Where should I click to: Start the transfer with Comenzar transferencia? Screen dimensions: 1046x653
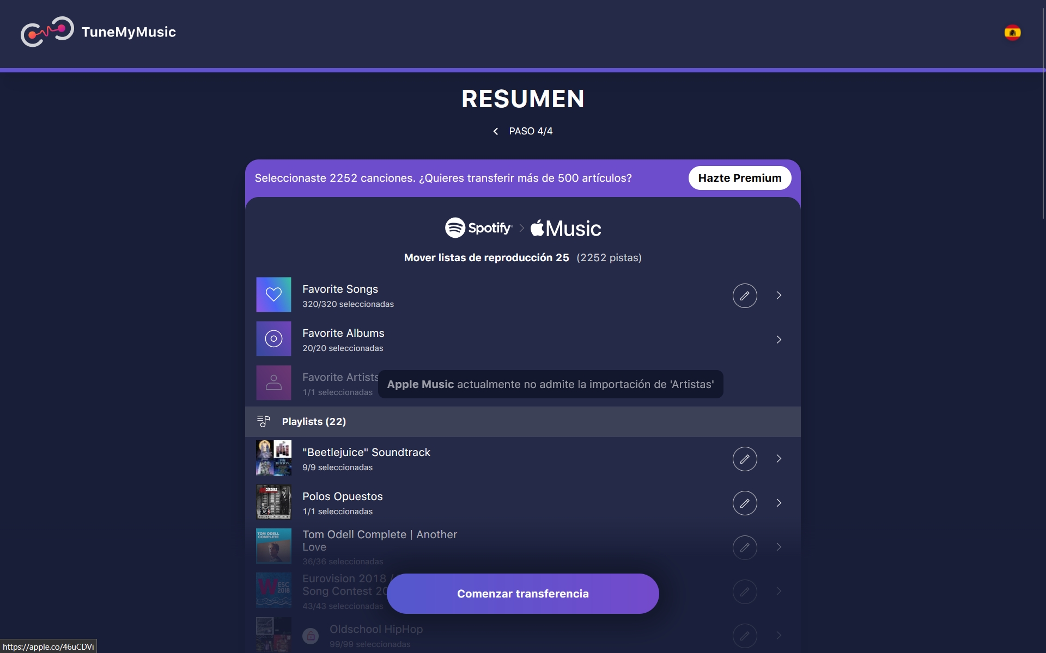tap(522, 594)
